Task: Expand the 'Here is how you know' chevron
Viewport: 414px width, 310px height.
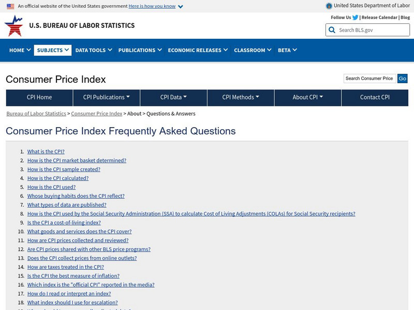Action: pos(181,6)
